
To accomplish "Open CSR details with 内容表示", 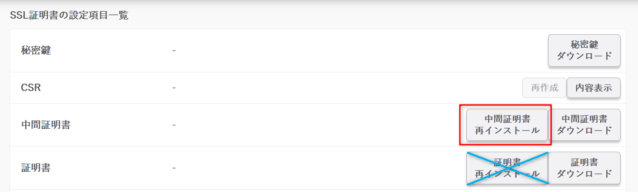I will click(x=593, y=88).
